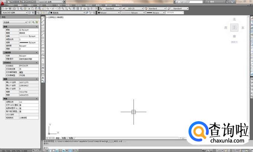
Task: Select the Table tool in Draw toolbar
Action: click(43, 74)
